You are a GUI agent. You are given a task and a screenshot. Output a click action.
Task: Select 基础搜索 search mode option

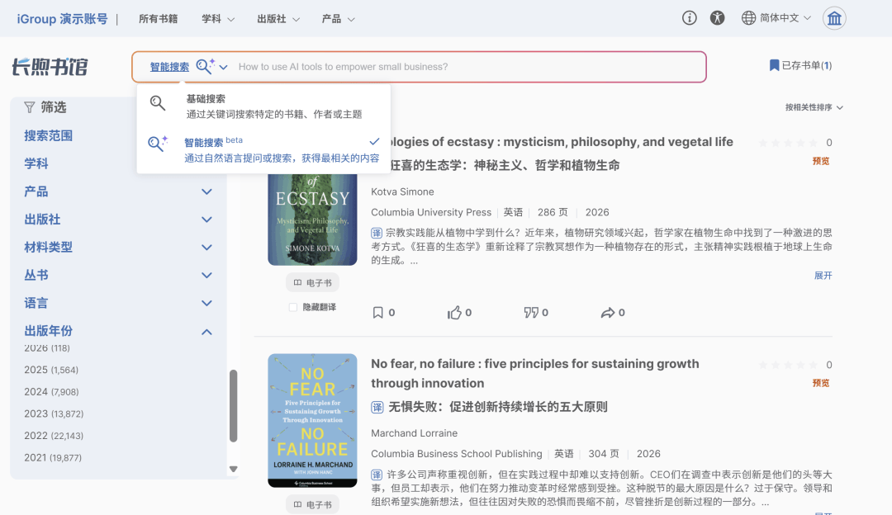pos(263,106)
